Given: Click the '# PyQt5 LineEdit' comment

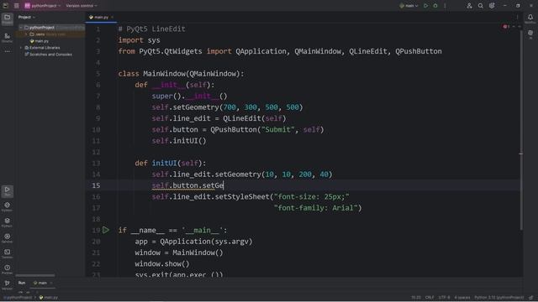Looking at the screenshot, I should 152,29.
